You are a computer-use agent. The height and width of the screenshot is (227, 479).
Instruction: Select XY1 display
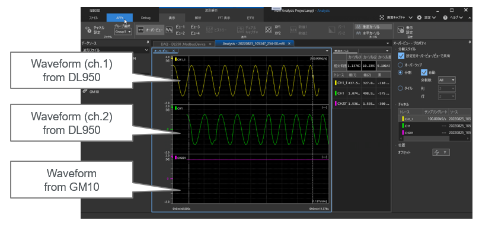coord(277,27)
